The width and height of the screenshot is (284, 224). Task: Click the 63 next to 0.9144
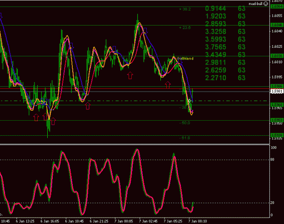tap(242, 9)
